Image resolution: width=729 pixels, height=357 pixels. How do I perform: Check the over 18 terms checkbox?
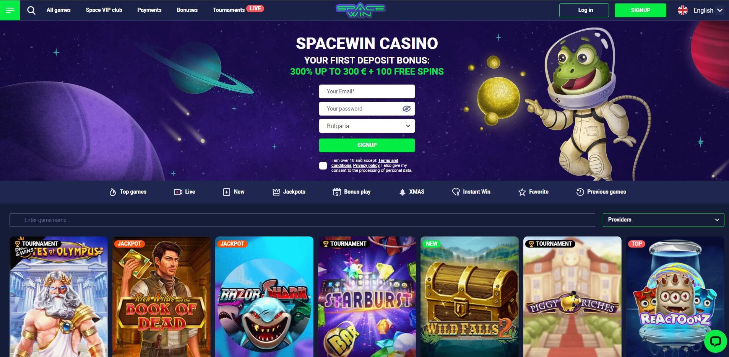pyautogui.click(x=323, y=166)
